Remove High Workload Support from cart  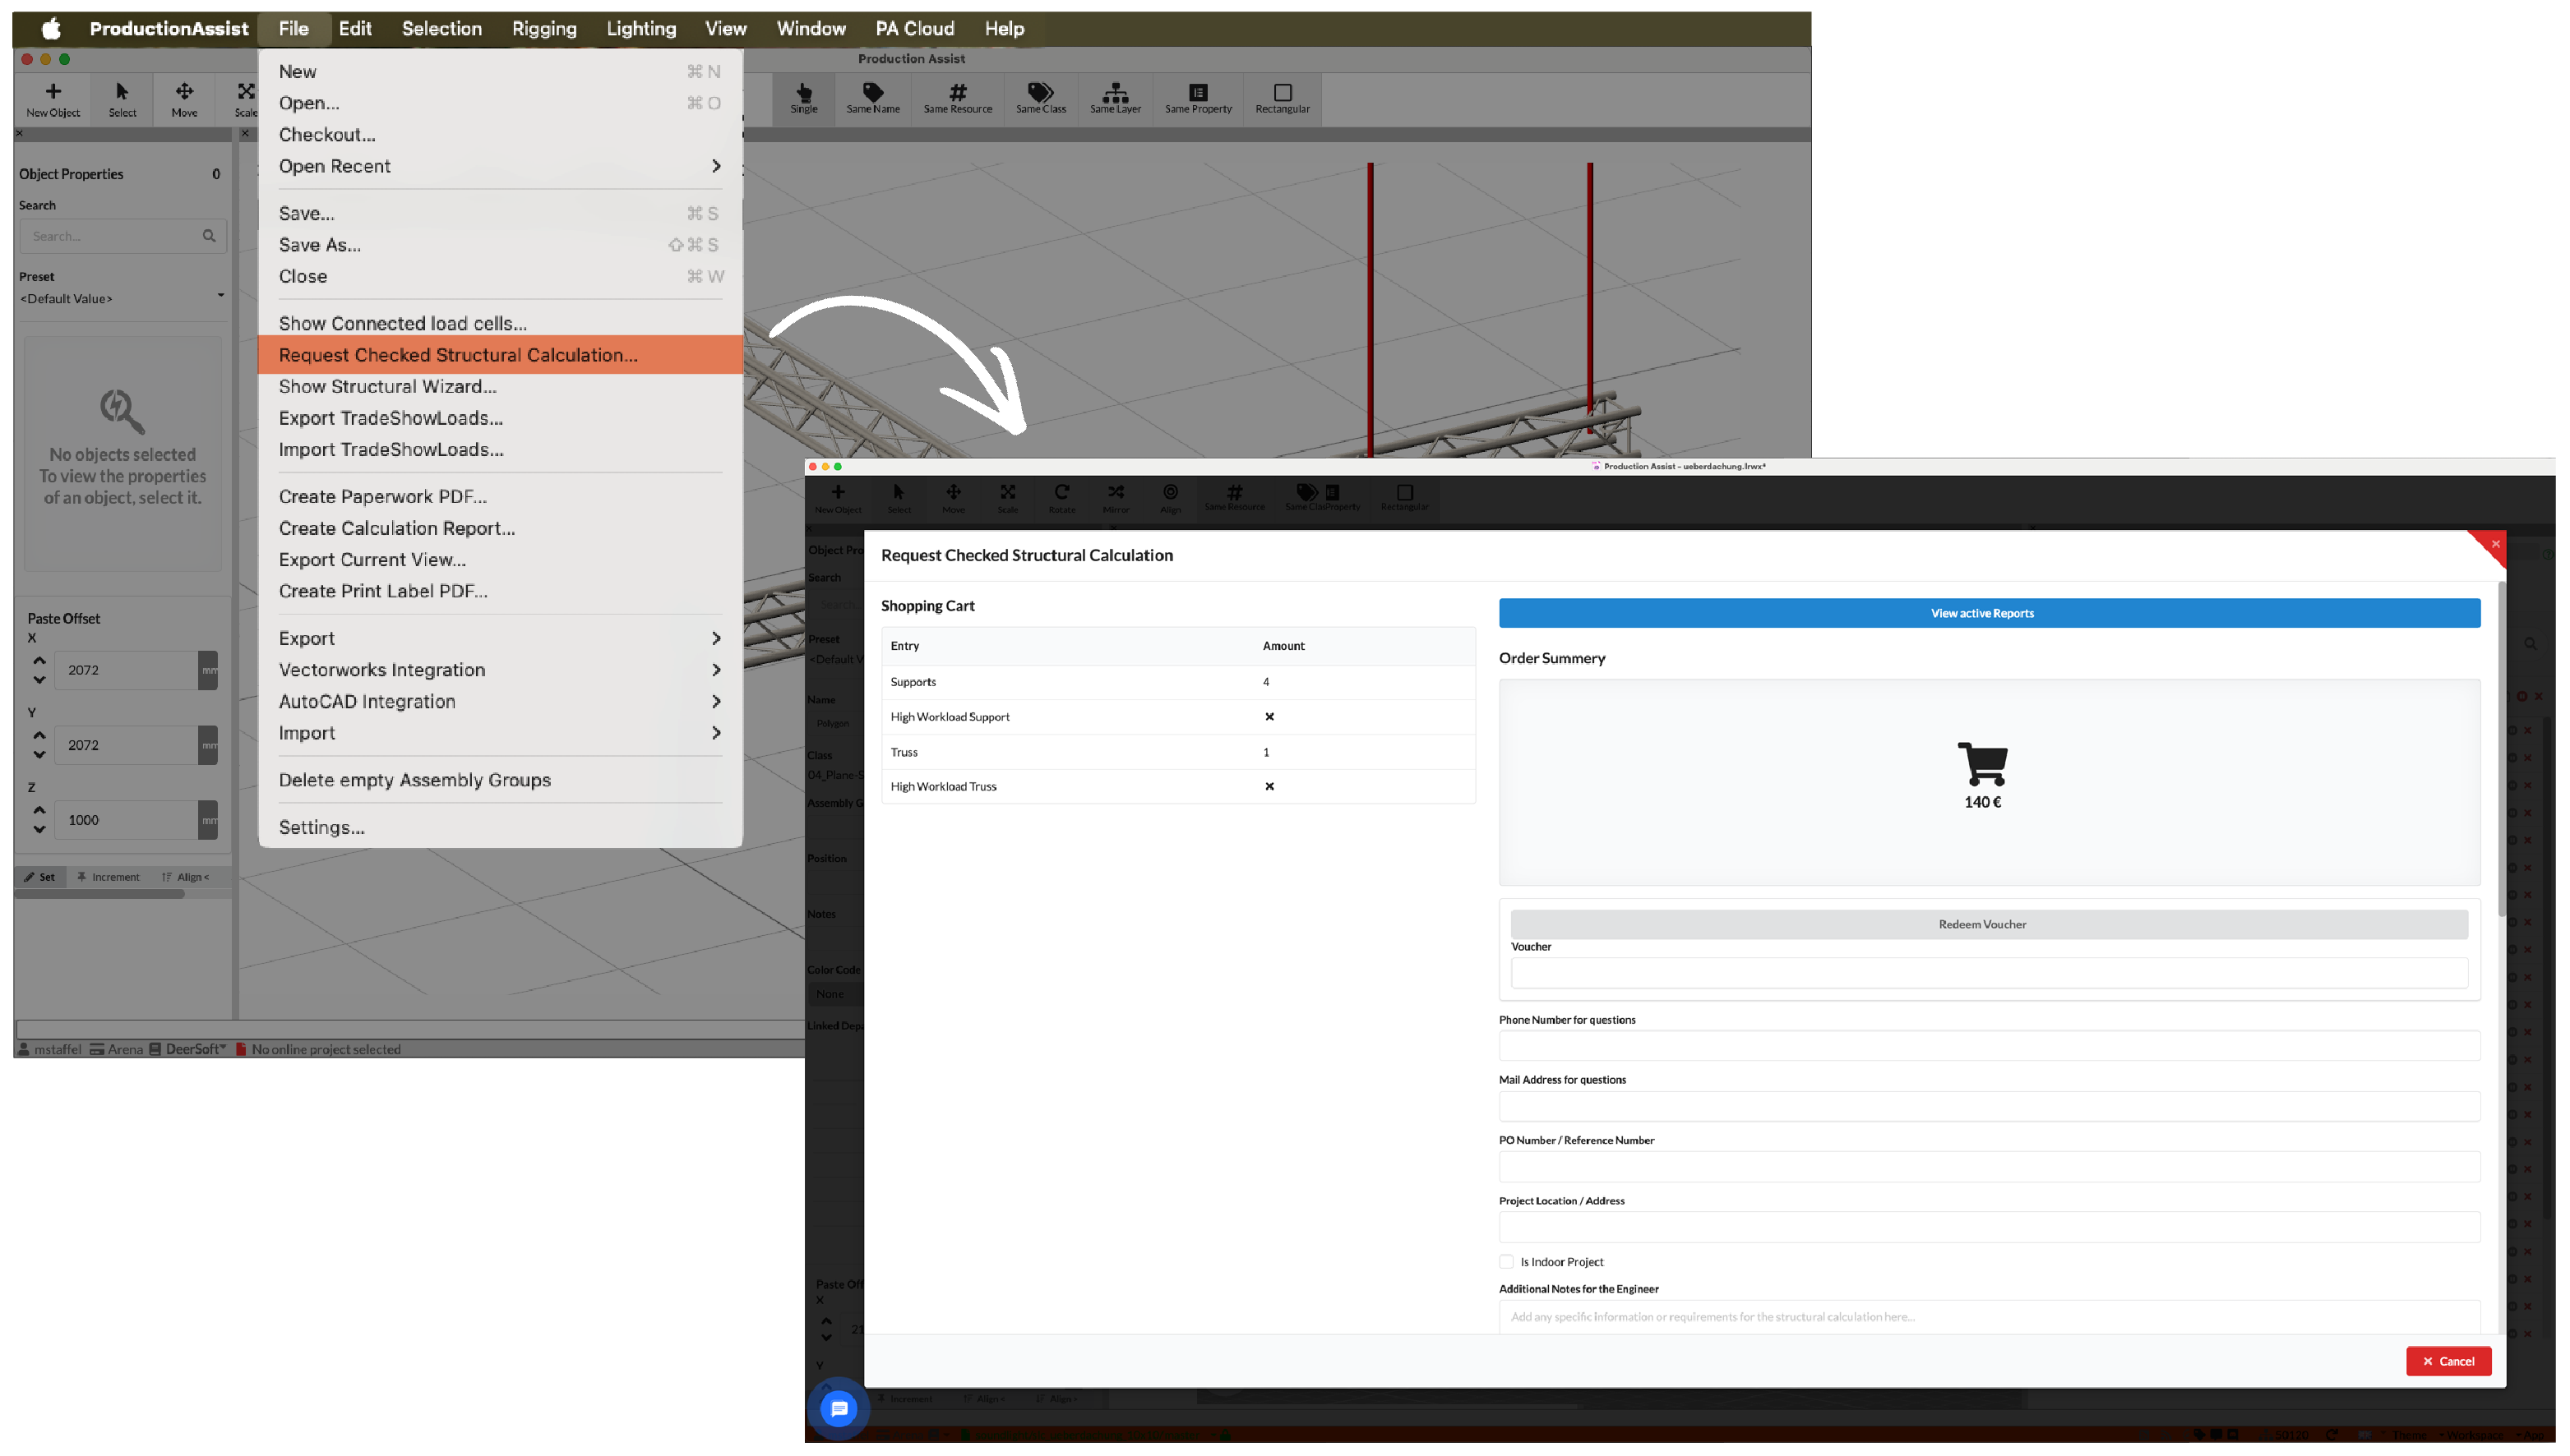tap(1269, 716)
